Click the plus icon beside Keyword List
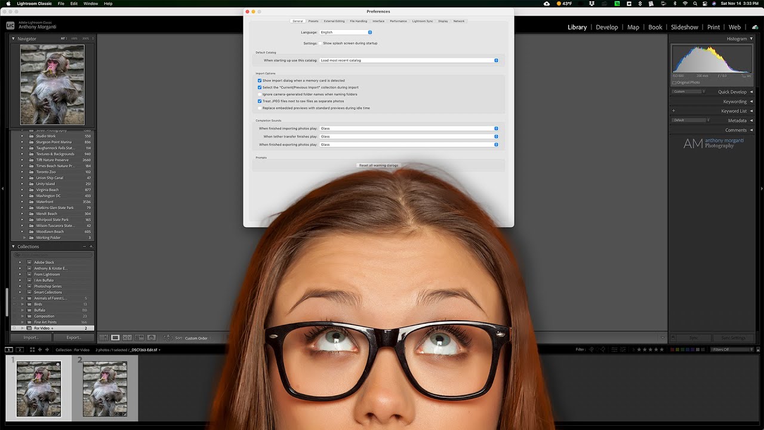The image size is (764, 430). (x=674, y=111)
